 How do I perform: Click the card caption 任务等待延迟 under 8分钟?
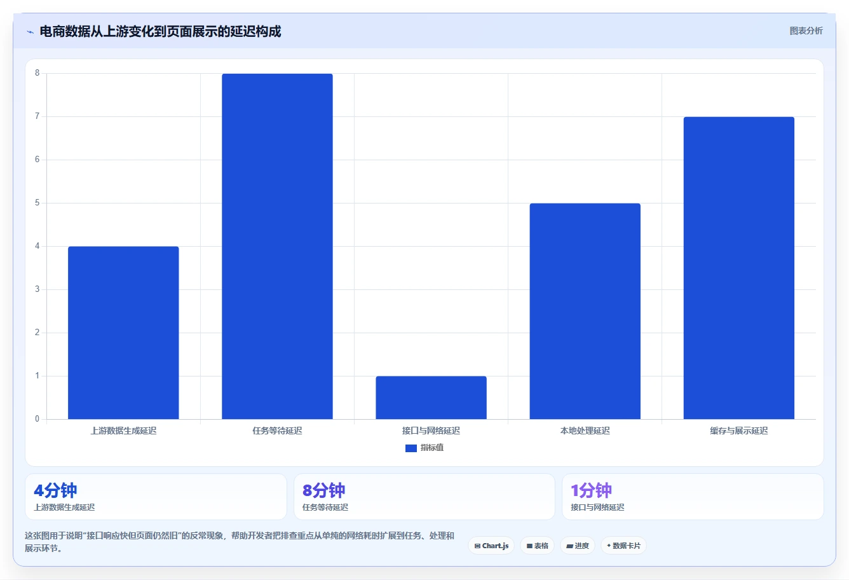(x=325, y=507)
